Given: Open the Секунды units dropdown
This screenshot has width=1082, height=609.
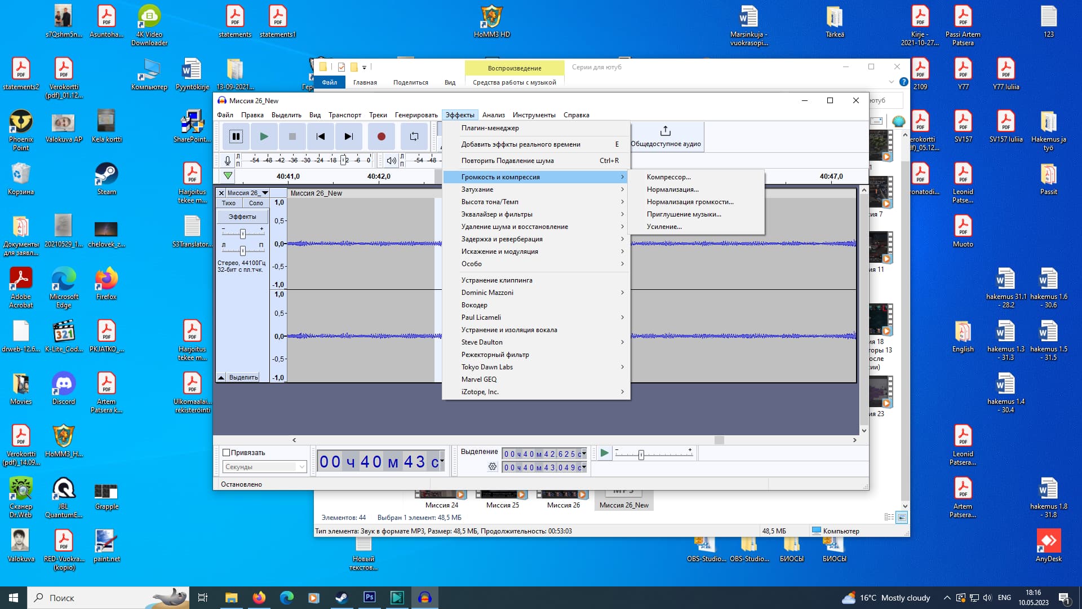Looking at the screenshot, I should (x=265, y=467).
